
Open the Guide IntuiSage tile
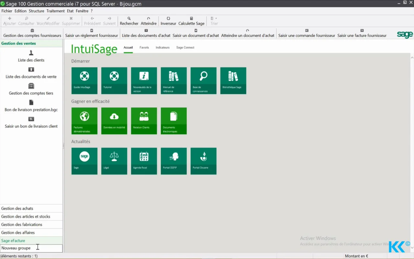(x=84, y=81)
